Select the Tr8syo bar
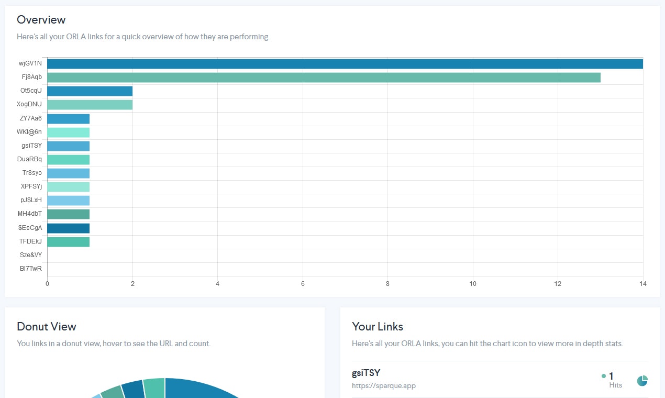This screenshot has height=398, width=665. (x=69, y=173)
